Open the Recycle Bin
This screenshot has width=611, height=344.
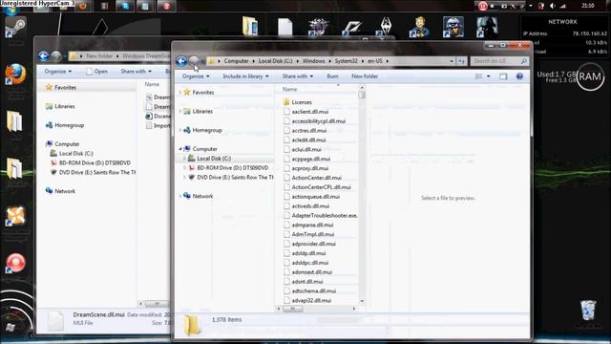coord(588,310)
